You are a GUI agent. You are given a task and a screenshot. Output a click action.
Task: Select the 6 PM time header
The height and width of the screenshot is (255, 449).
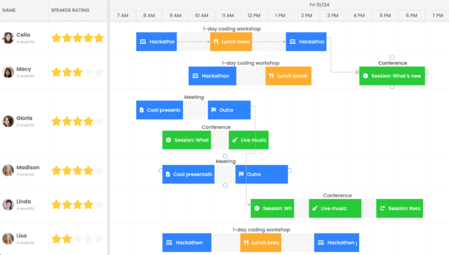[412, 15]
